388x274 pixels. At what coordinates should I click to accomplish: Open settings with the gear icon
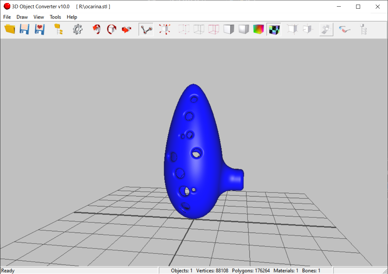[x=77, y=29]
